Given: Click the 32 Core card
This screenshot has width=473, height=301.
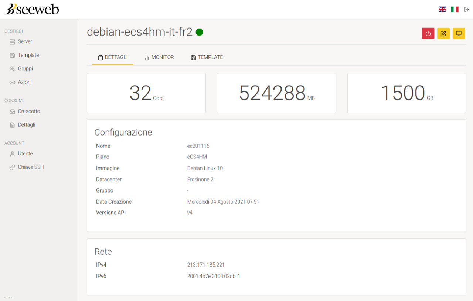Looking at the screenshot, I should (146, 93).
